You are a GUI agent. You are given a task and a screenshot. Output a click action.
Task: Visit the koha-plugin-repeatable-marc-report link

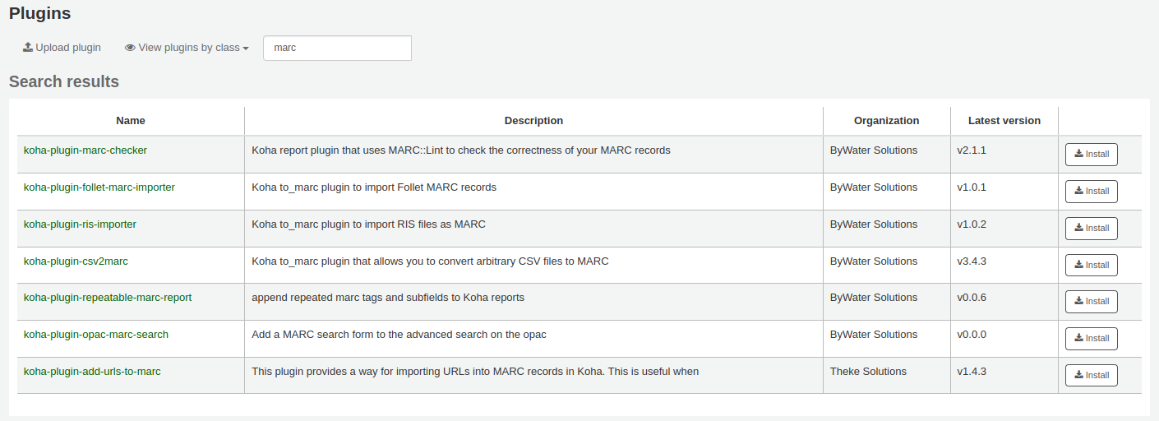(108, 298)
